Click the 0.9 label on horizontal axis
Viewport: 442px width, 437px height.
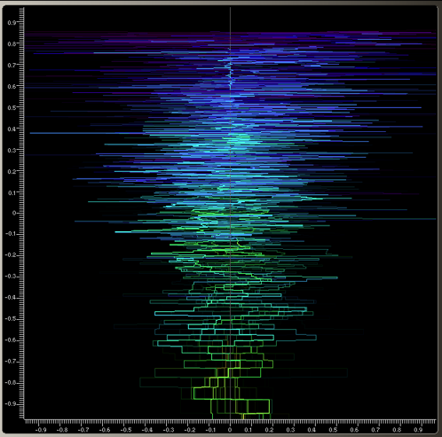418,430
